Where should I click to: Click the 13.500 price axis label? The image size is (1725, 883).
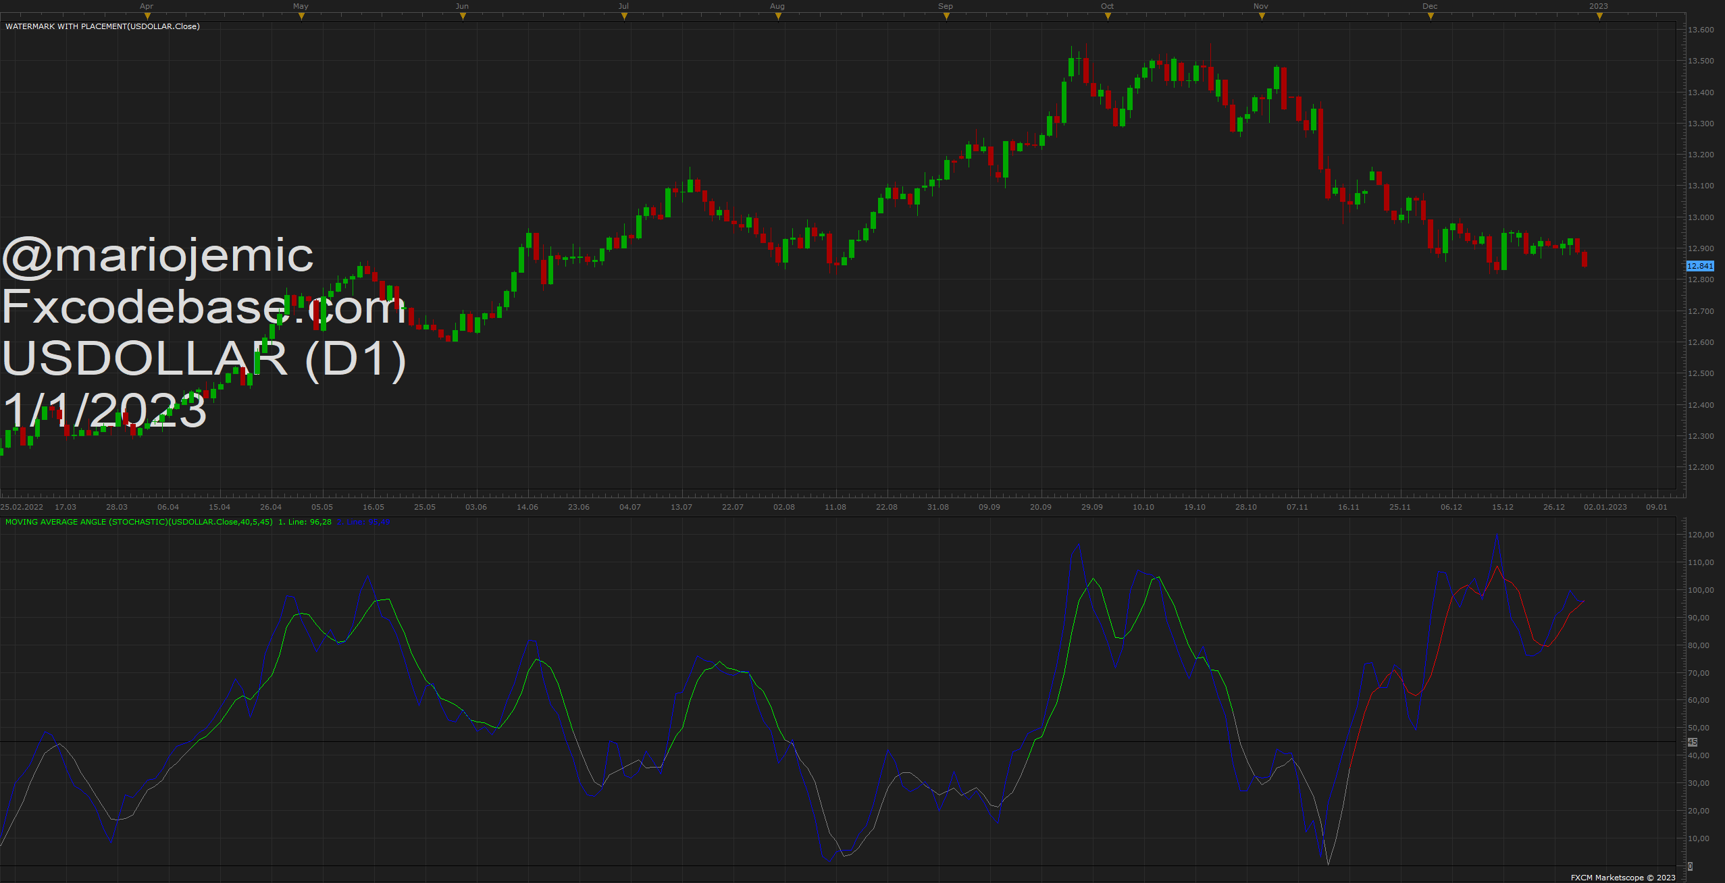[x=1701, y=61]
